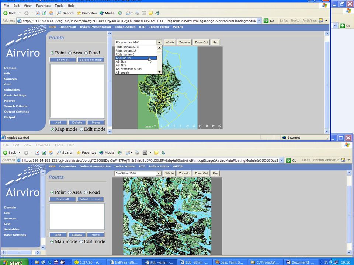This screenshot has height=265, width=354.
Task: Click bottom window horizontal scrollbar right arrow
Action: coord(38,252)
